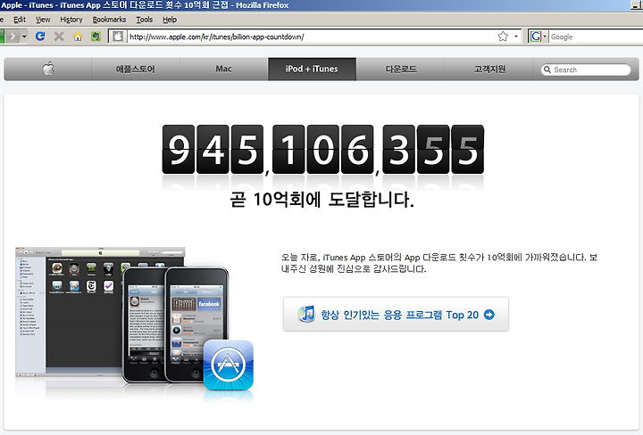Click the Apple site Search field

[586, 70]
